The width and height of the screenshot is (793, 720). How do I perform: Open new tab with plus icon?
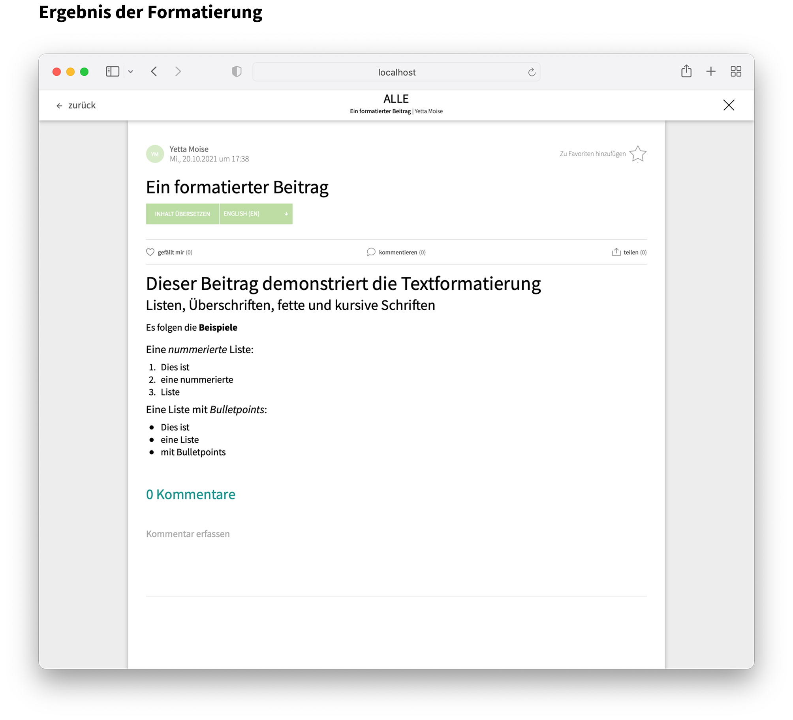pos(711,71)
